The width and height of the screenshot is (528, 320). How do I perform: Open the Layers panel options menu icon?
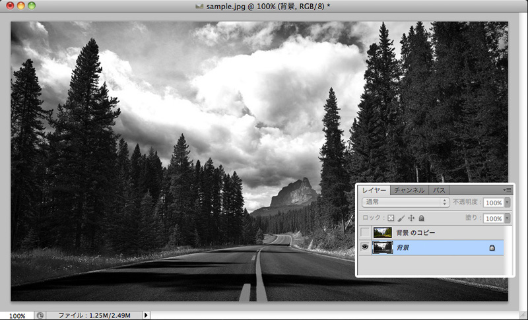tap(507, 190)
